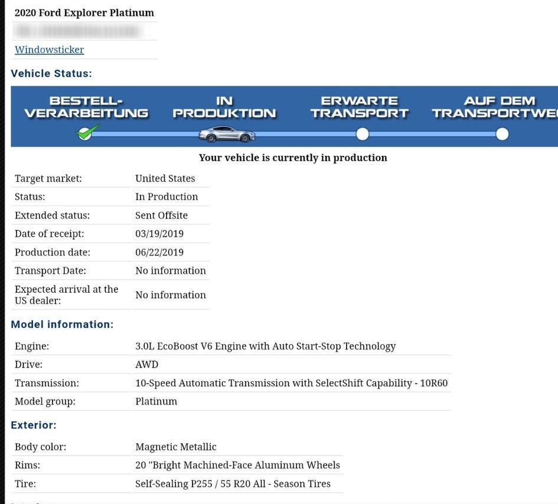Click the In Produktion stage label
The width and height of the screenshot is (558, 504).
(224, 107)
